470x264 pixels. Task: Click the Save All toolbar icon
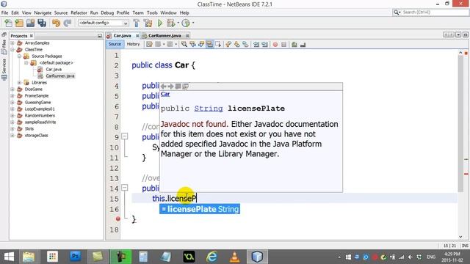coord(42,23)
